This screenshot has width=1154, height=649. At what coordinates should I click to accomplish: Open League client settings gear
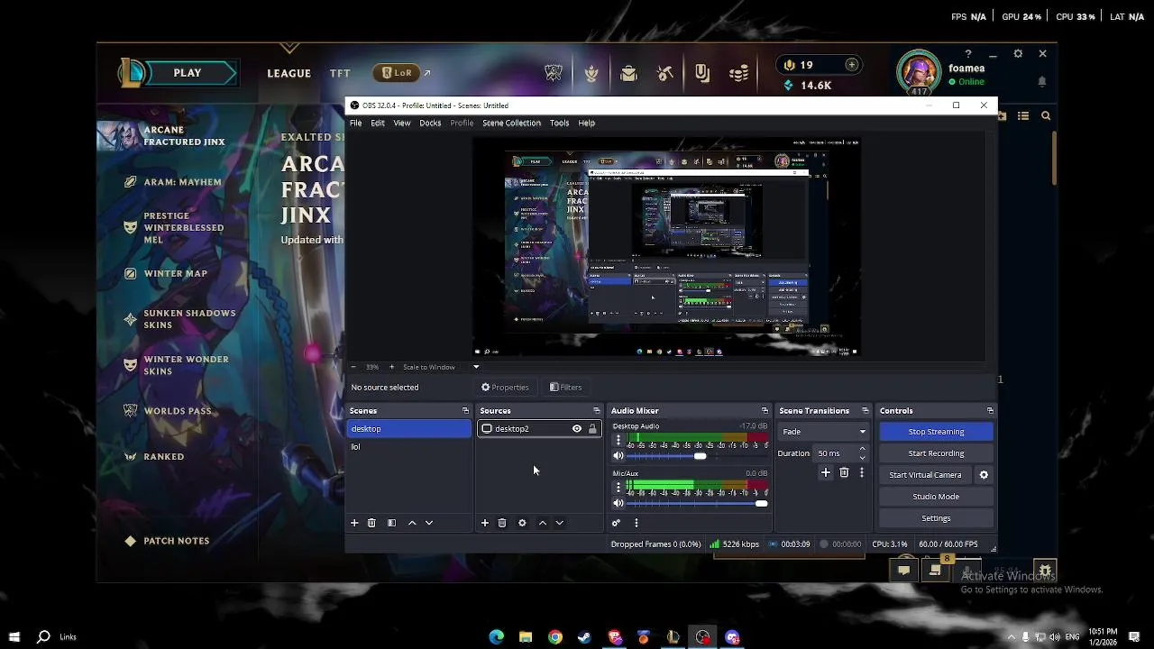[1018, 54]
